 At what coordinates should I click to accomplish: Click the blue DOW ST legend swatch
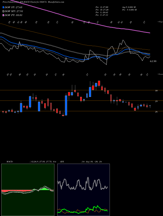3,7
